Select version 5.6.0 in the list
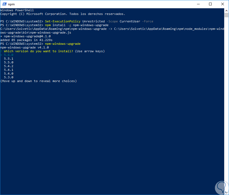 point(9,55)
